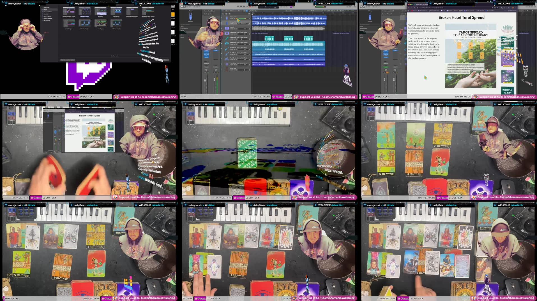The height and width of the screenshot is (301, 537).
Task: Open the Functions menu in the tracks area
Action: [x=232, y=11]
